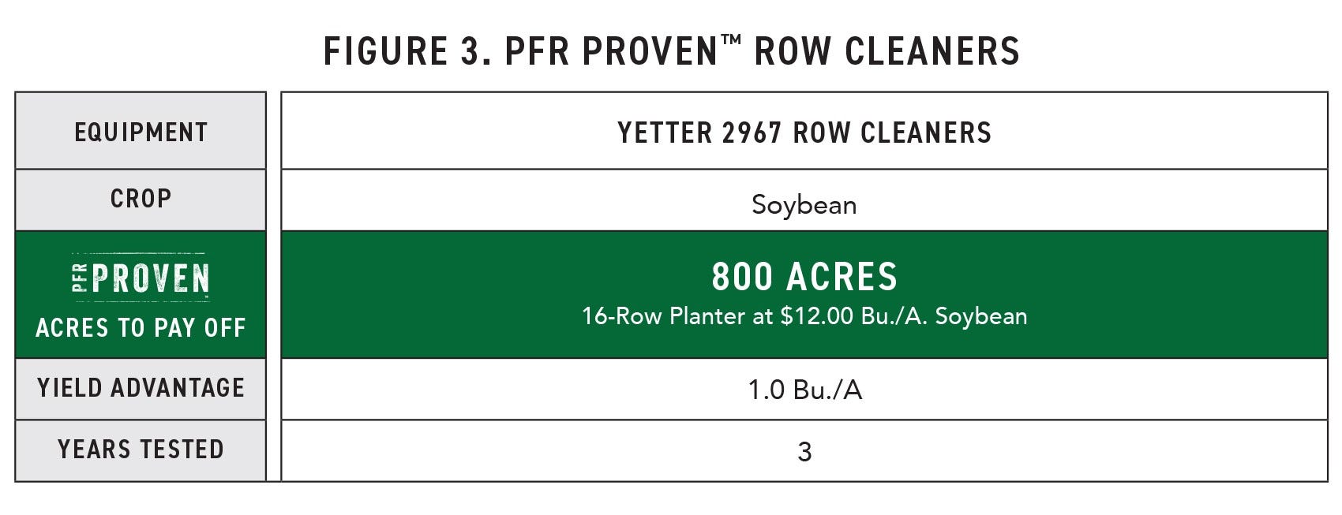The height and width of the screenshot is (515, 1342).
Task: Select the 1.0 Bu./A value
Action: [804, 390]
